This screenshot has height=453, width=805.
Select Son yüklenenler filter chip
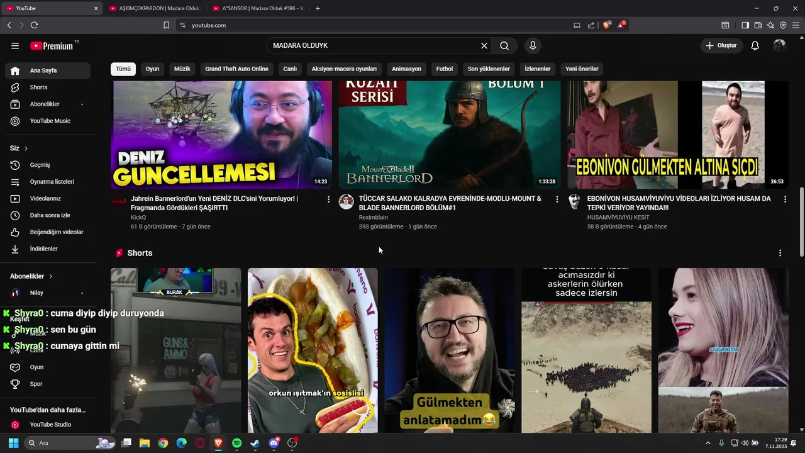[489, 69]
